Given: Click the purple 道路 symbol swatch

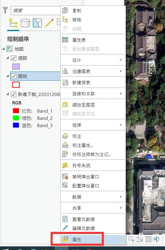Looking at the screenshot, I should [16, 67].
